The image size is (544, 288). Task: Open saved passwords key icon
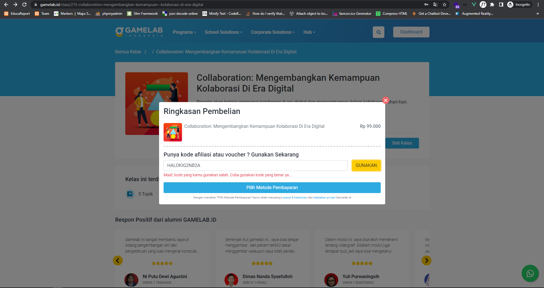pos(426,5)
